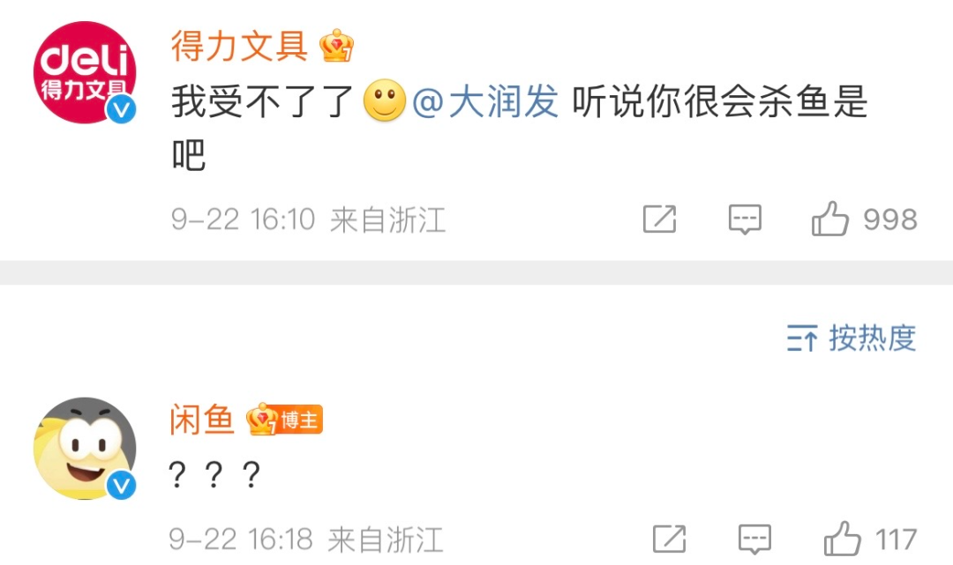Like 闲鱼's reply with 117 likes
The image size is (953, 565).
click(x=870, y=539)
